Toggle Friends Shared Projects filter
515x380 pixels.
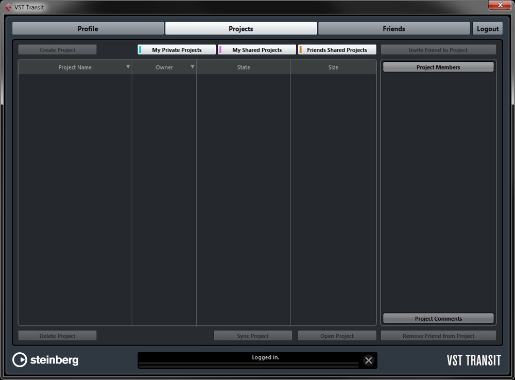point(337,50)
